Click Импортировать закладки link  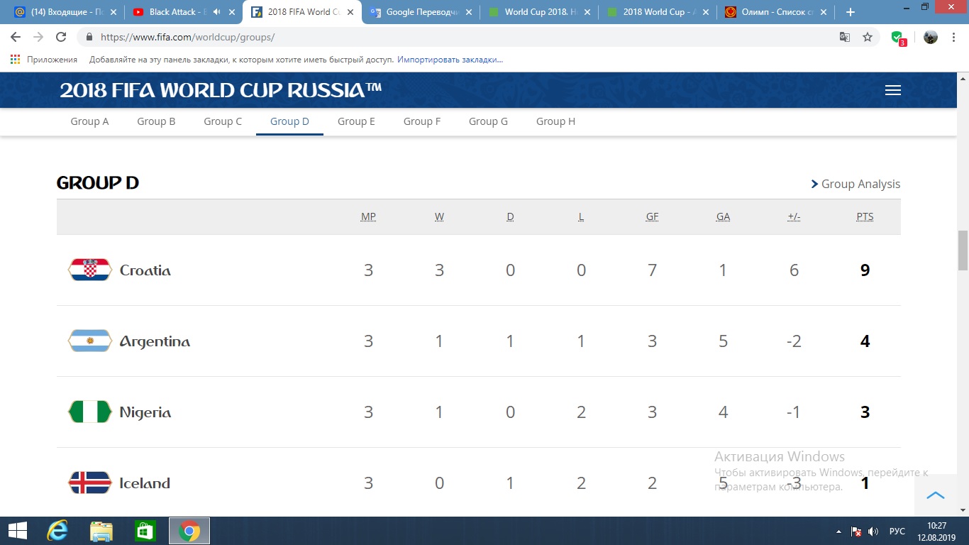450,60
